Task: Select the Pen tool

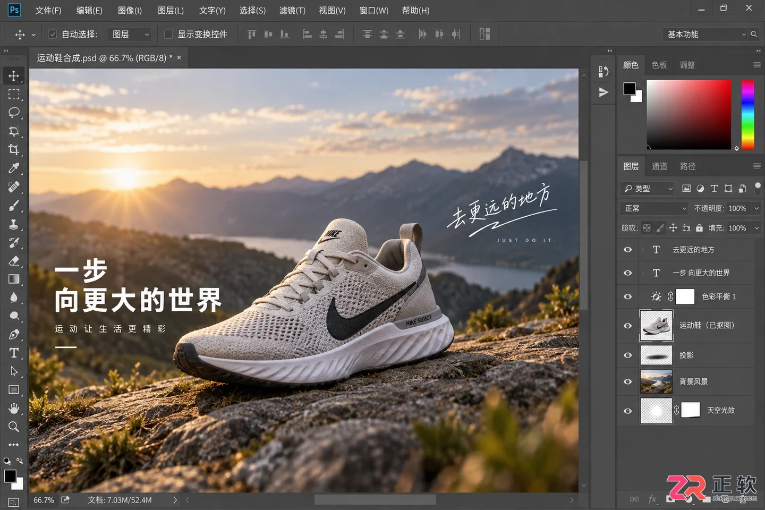Action: (14, 334)
